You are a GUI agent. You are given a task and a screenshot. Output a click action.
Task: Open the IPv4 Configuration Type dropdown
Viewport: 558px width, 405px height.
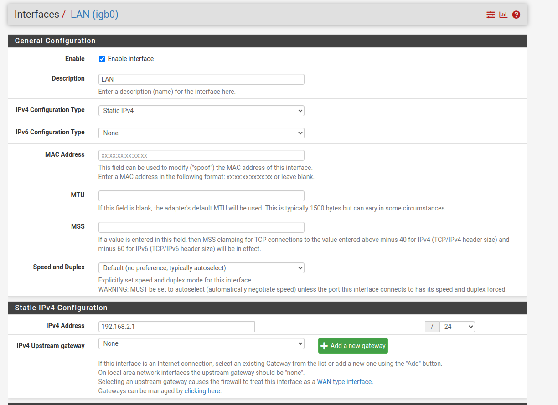click(x=201, y=110)
